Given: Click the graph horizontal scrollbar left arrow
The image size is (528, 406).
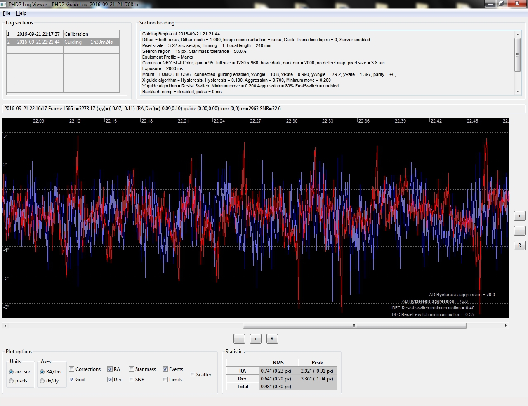Looking at the screenshot, I should pos(5,326).
